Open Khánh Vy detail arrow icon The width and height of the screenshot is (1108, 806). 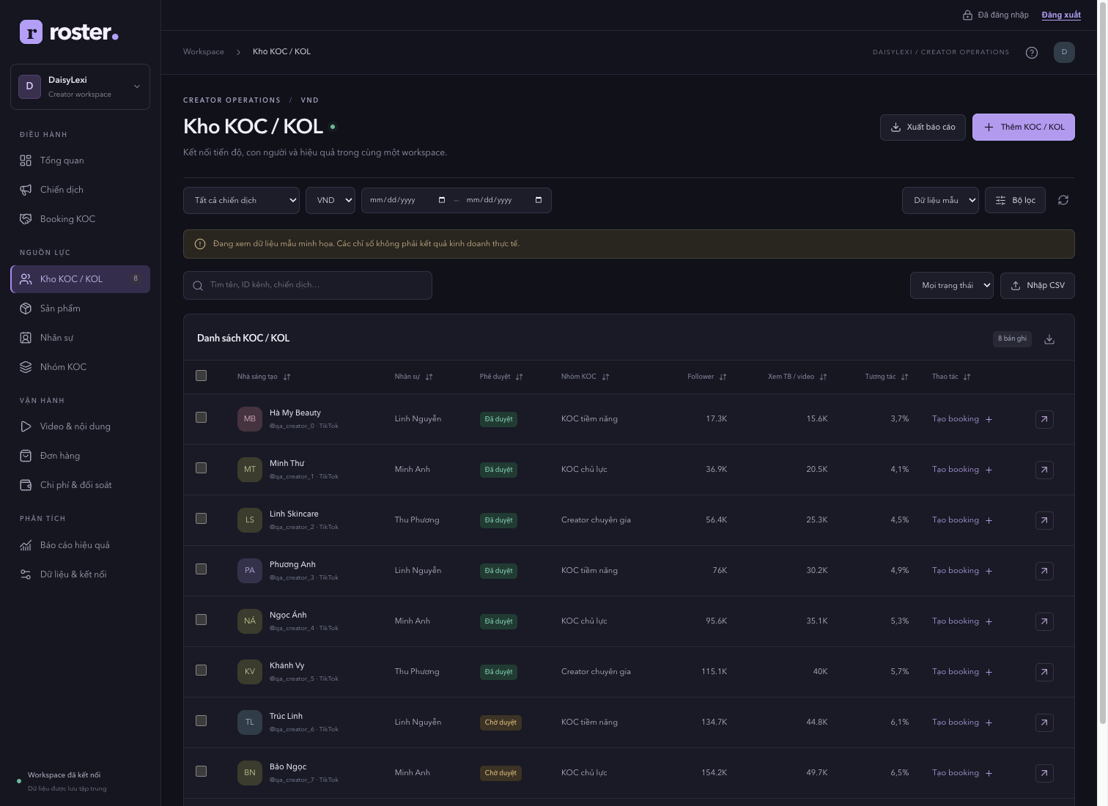pos(1044,672)
